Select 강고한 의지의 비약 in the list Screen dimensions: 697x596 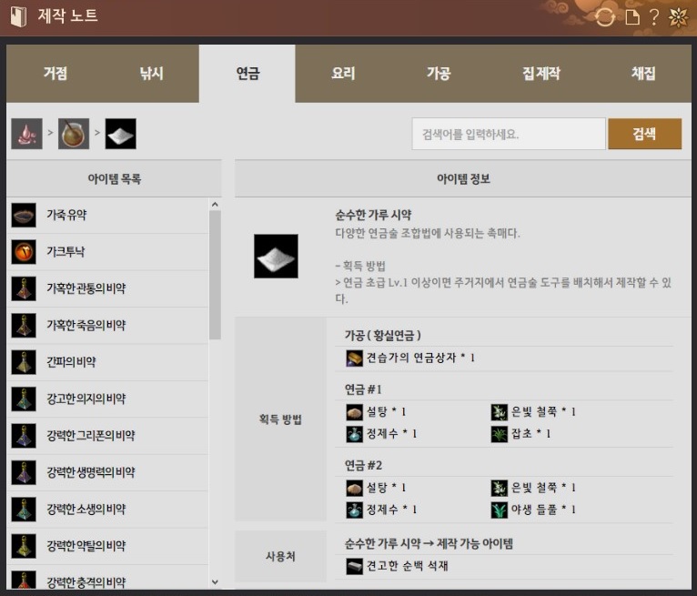[107, 399]
